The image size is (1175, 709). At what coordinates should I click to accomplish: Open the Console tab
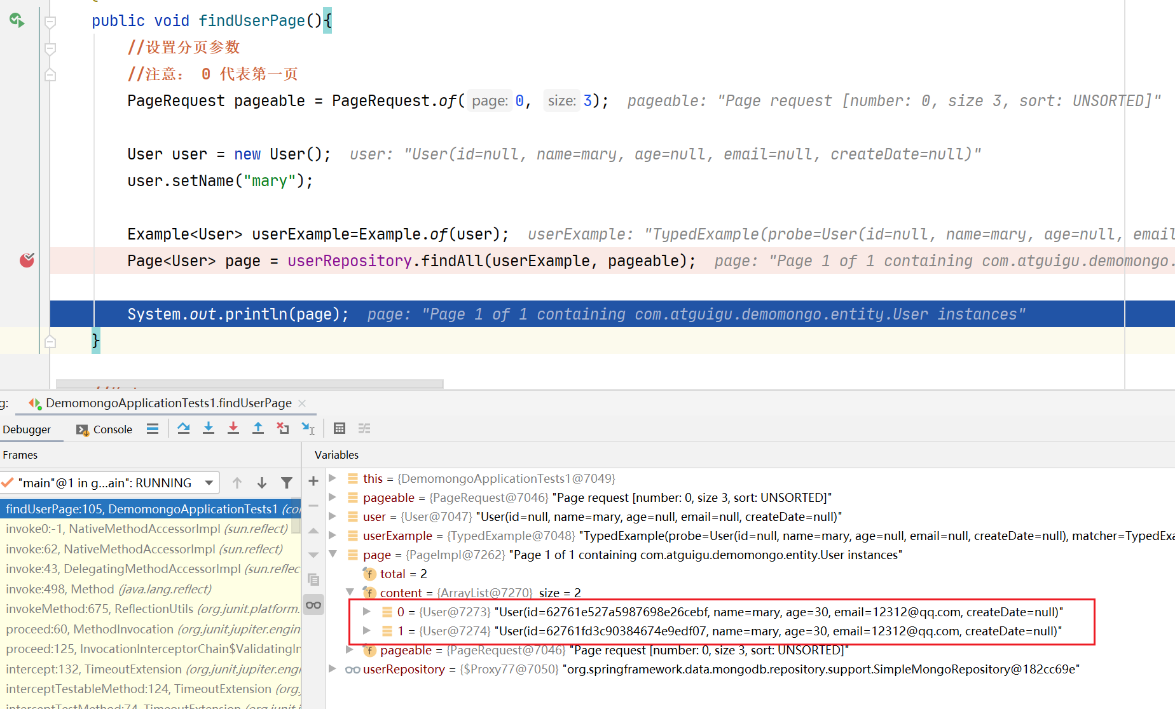tap(104, 429)
